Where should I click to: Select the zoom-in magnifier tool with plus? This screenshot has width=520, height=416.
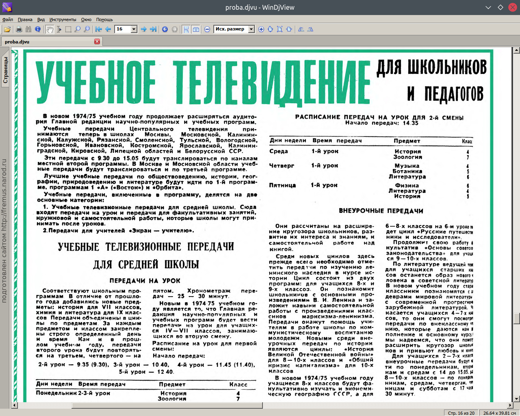[87, 29]
